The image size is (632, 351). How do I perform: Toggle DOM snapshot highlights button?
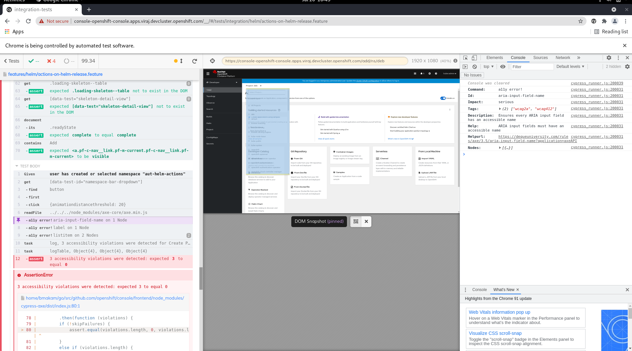click(356, 221)
